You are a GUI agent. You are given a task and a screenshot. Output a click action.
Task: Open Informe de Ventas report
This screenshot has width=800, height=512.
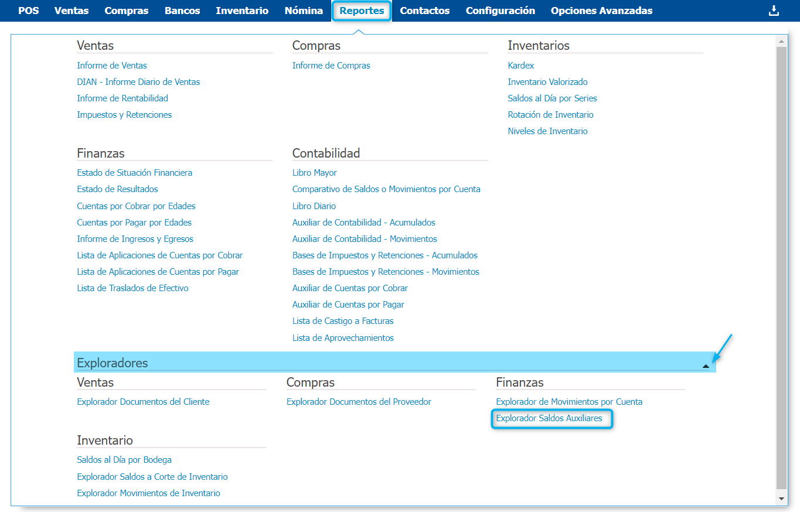112,66
